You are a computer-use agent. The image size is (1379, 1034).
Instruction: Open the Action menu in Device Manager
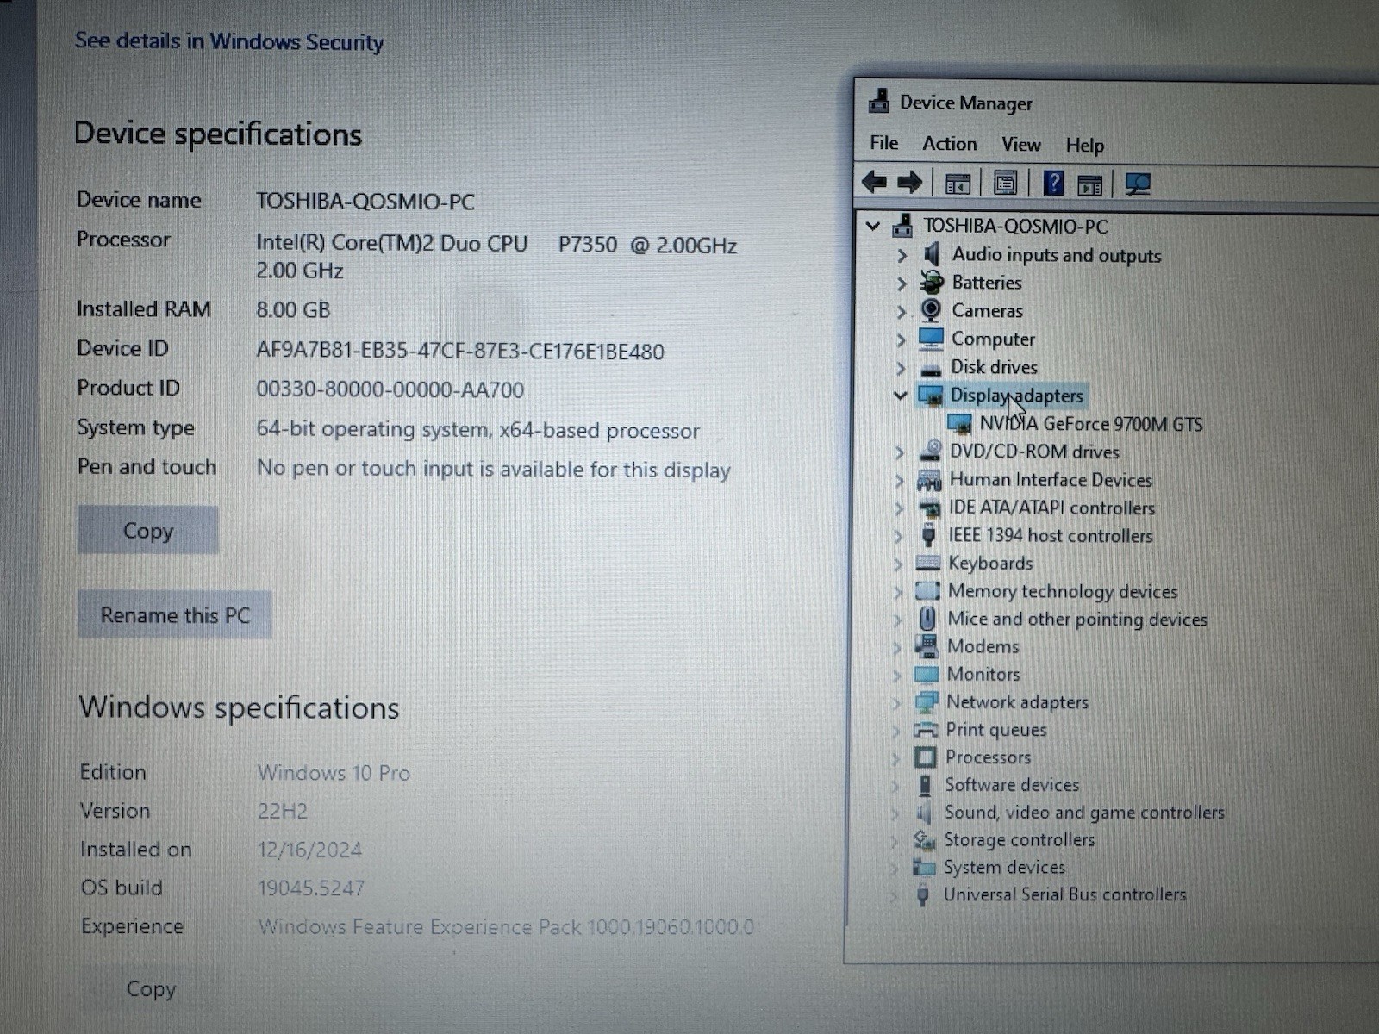pyautogui.click(x=950, y=144)
